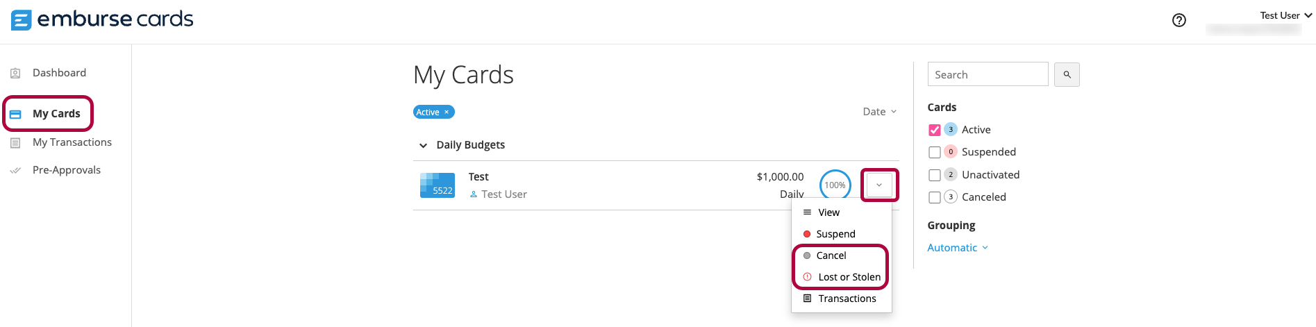Image resolution: width=1316 pixels, height=327 pixels.
Task: Open the My Cards sidebar link
Action: point(56,114)
